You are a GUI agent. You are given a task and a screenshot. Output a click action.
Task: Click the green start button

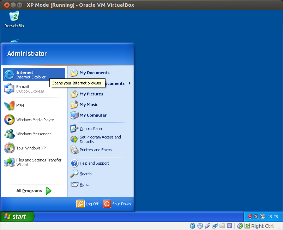coord(17,217)
